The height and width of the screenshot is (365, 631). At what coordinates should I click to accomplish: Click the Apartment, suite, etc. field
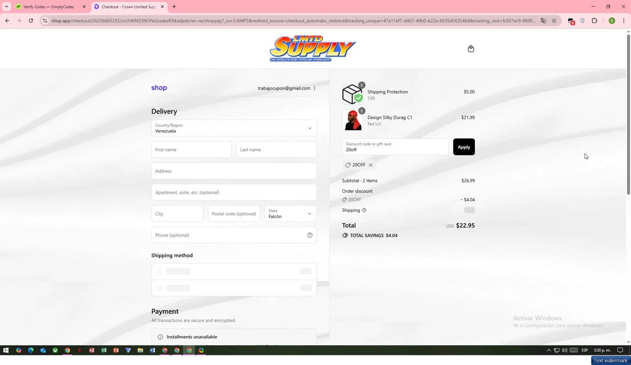click(x=234, y=192)
